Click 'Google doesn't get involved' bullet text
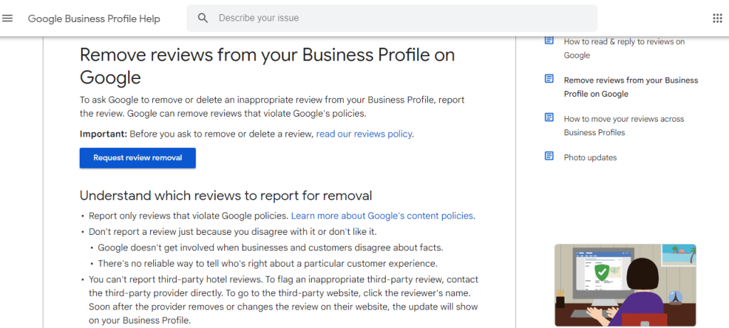This screenshot has height=328, width=729. point(271,248)
